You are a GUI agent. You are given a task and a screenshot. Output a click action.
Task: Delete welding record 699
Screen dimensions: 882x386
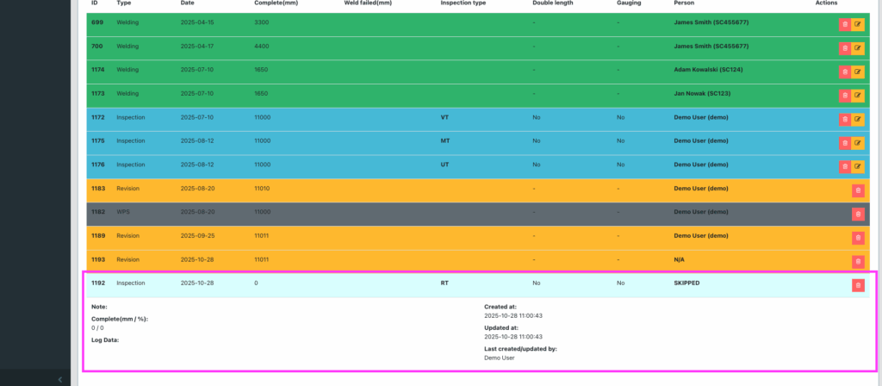844,24
